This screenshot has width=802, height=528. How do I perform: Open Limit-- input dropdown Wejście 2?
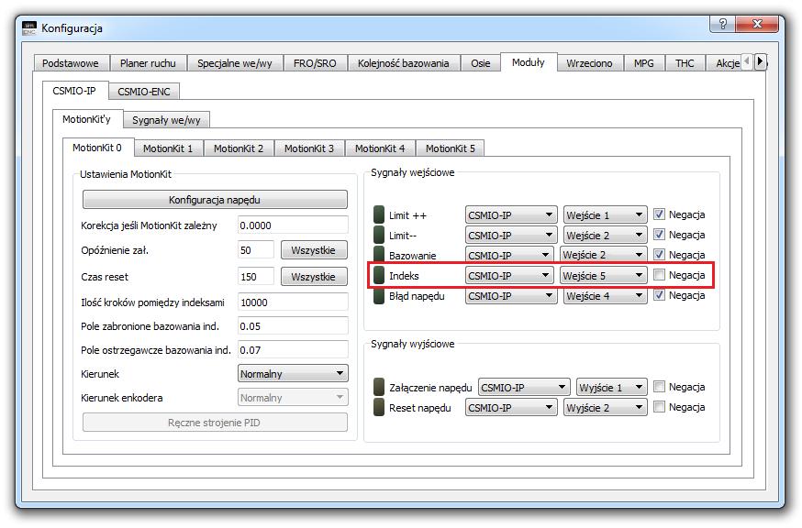pos(605,235)
